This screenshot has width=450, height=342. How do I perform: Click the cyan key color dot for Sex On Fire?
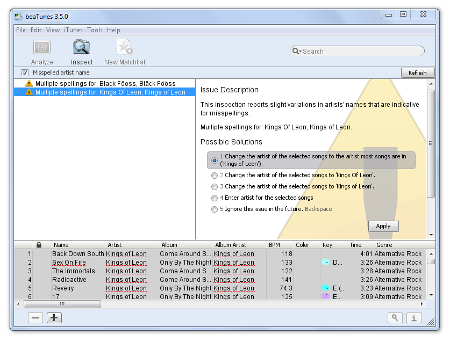click(x=325, y=263)
